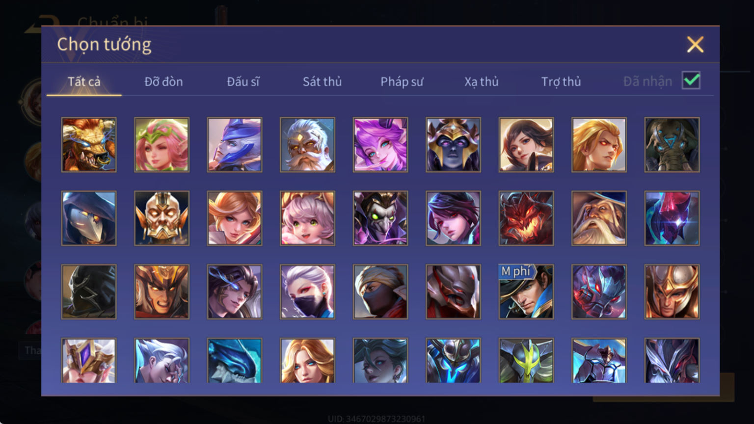Toggle the Đã nhận checkbox
The image size is (754, 424).
691,80
